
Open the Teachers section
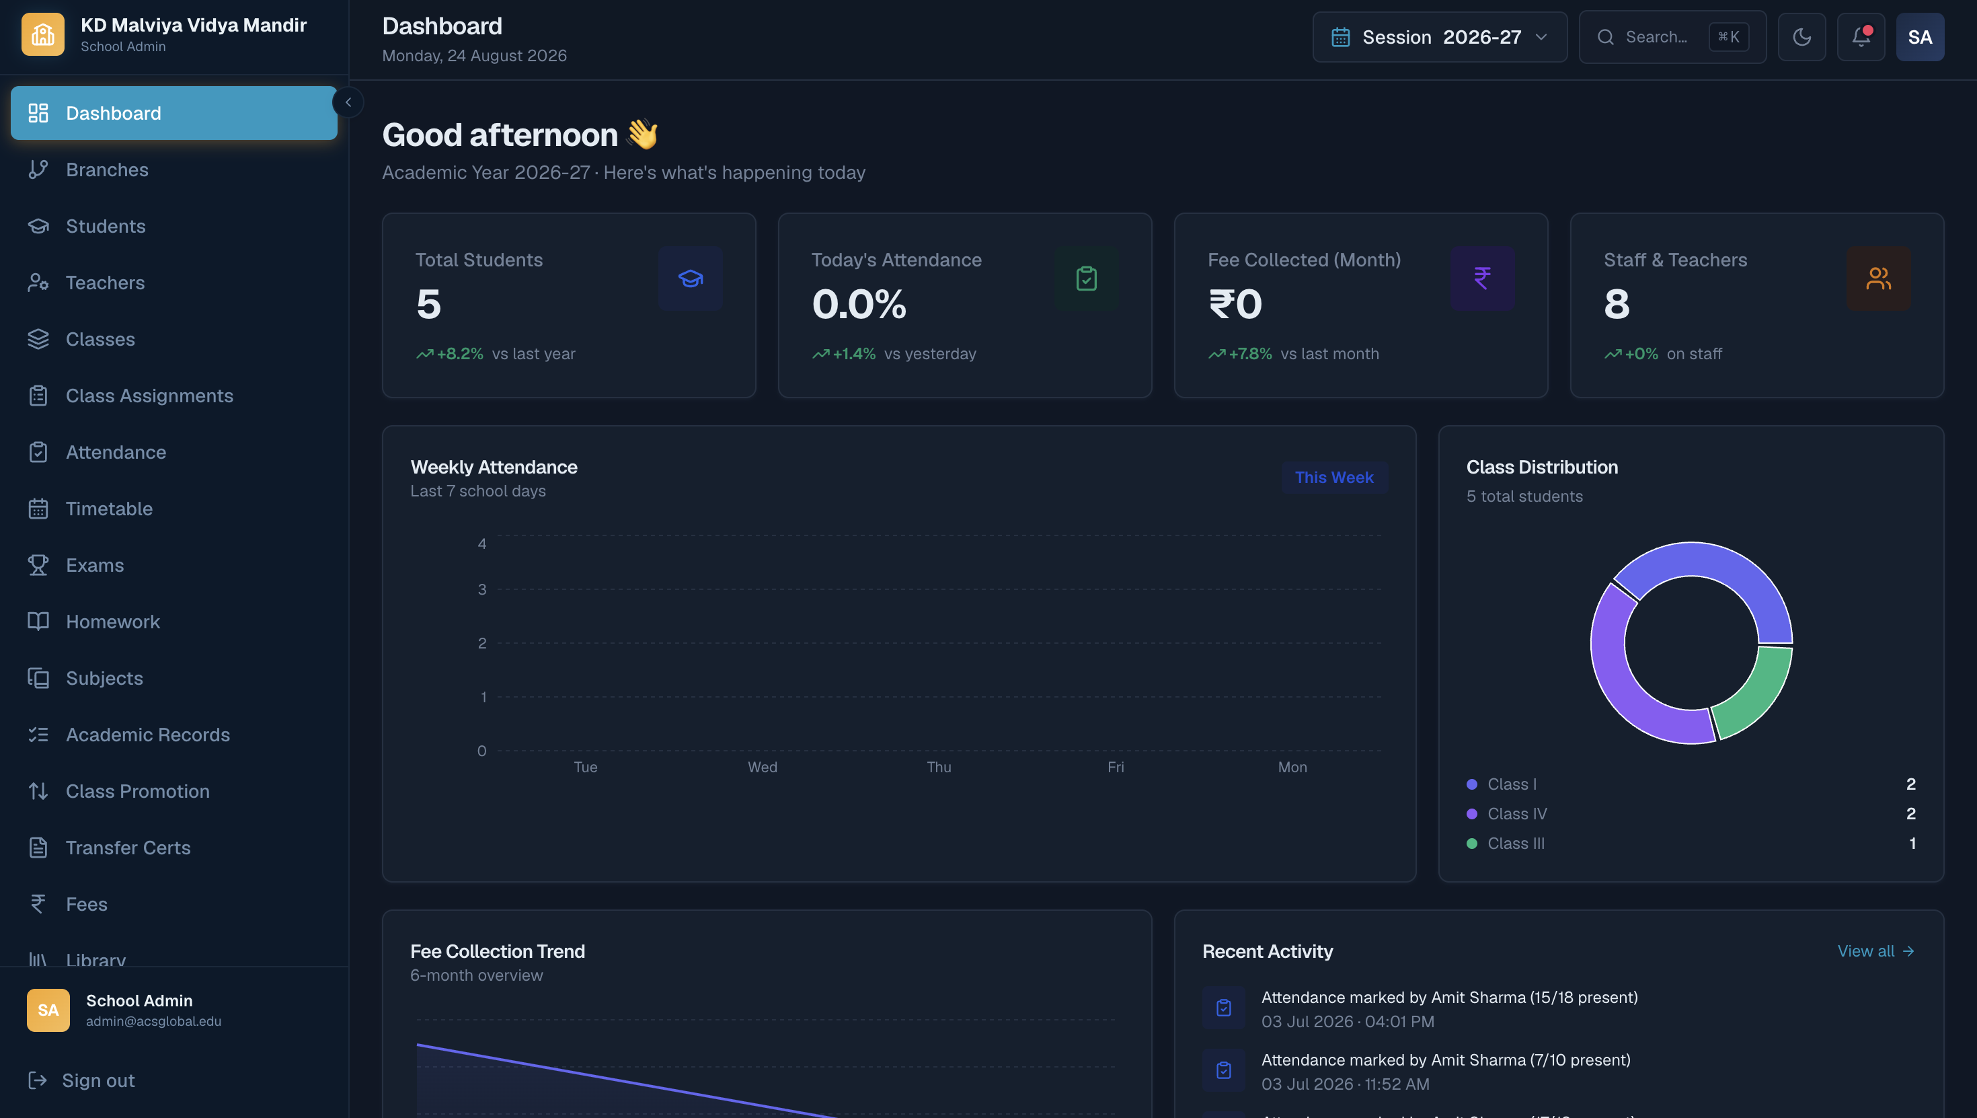pos(174,283)
